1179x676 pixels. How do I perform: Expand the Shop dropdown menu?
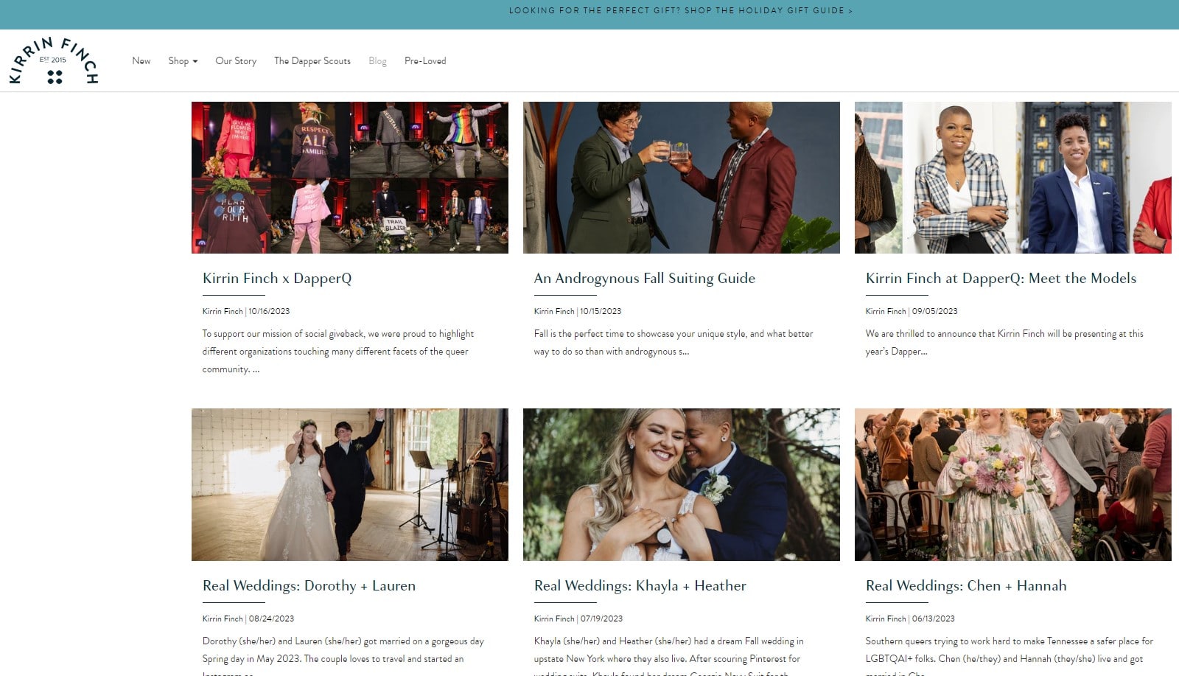click(x=183, y=61)
